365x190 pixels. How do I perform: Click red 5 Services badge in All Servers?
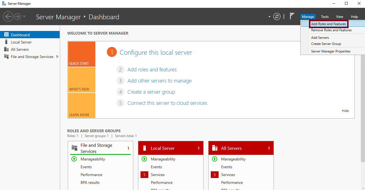[x=215, y=175]
